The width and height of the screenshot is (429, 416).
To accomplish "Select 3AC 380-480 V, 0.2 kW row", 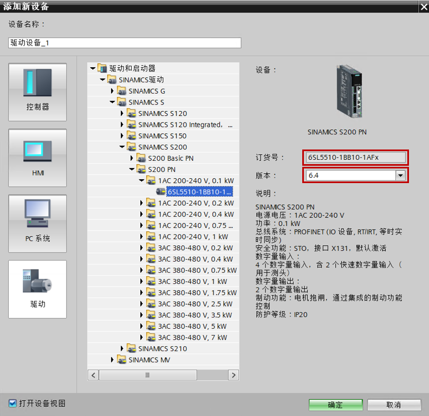I will 163,248.
